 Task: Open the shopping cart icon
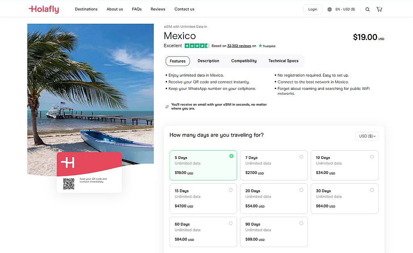click(379, 9)
